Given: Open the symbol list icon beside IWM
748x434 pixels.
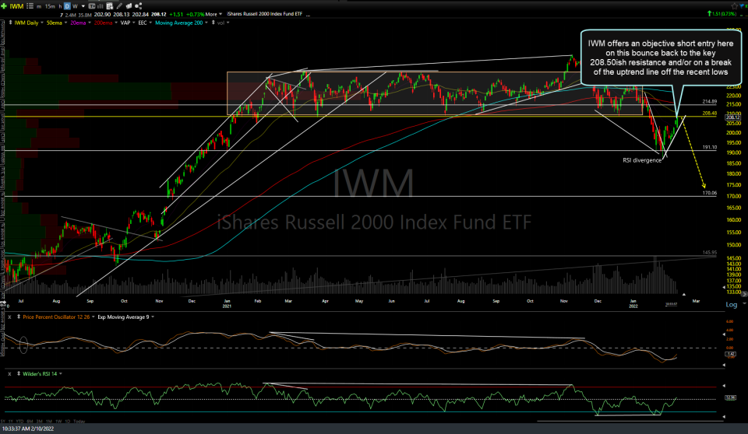Looking at the screenshot, I should pyautogui.click(x=30, y=6).
